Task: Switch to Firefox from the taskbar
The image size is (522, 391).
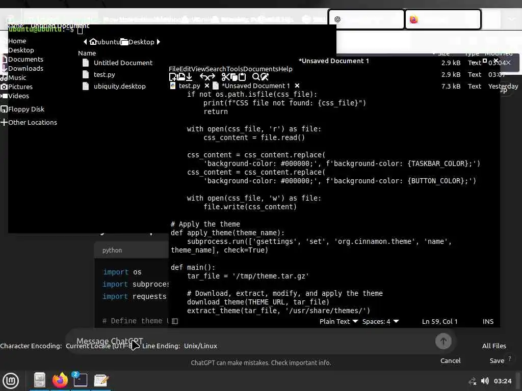Action: coord(60,380)
